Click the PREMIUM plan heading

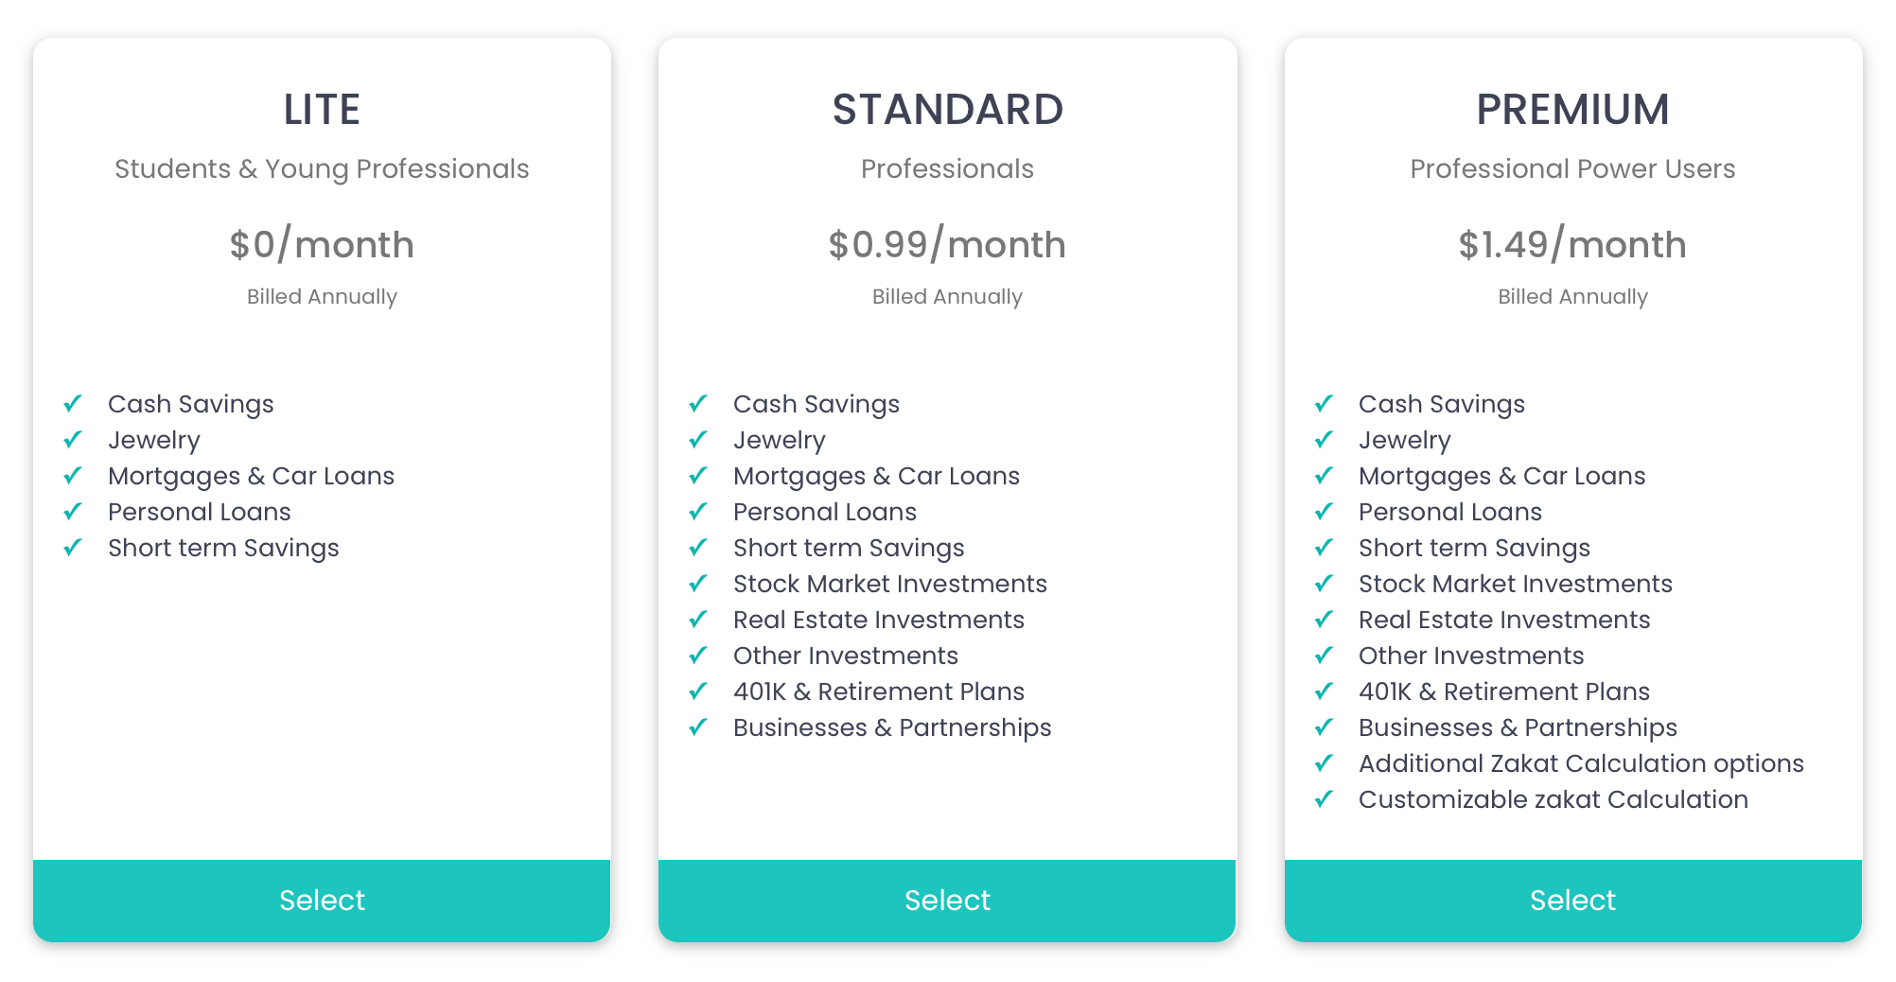1572,110
